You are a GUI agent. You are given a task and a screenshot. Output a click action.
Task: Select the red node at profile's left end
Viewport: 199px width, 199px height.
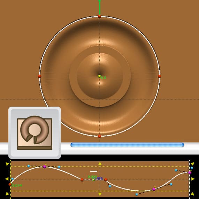10,184
